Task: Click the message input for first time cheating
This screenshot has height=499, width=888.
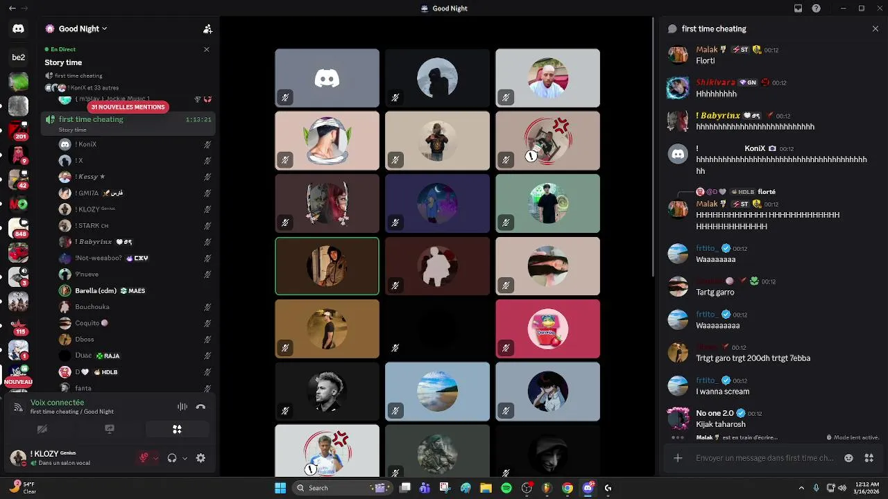Action: point(765,458)
